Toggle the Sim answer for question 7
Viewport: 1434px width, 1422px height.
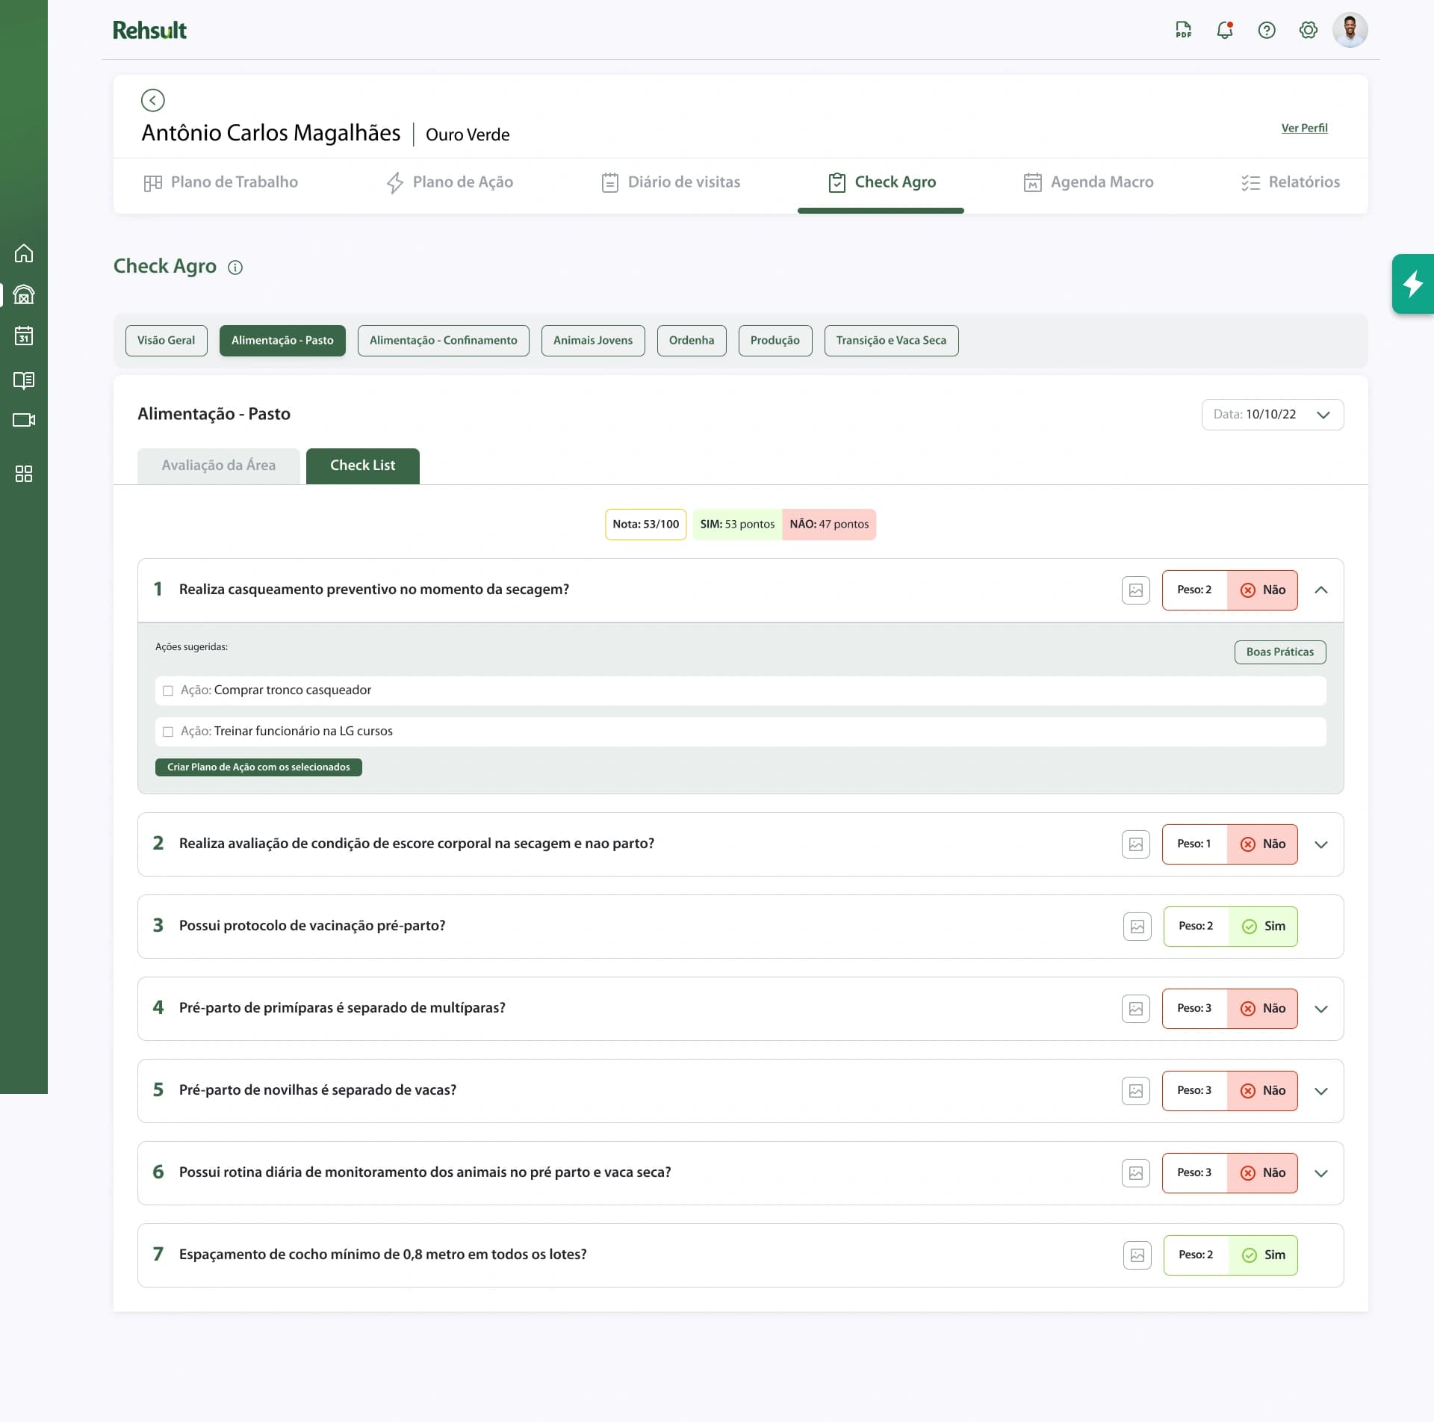pyautogui.click(x=1263, y=1255)
